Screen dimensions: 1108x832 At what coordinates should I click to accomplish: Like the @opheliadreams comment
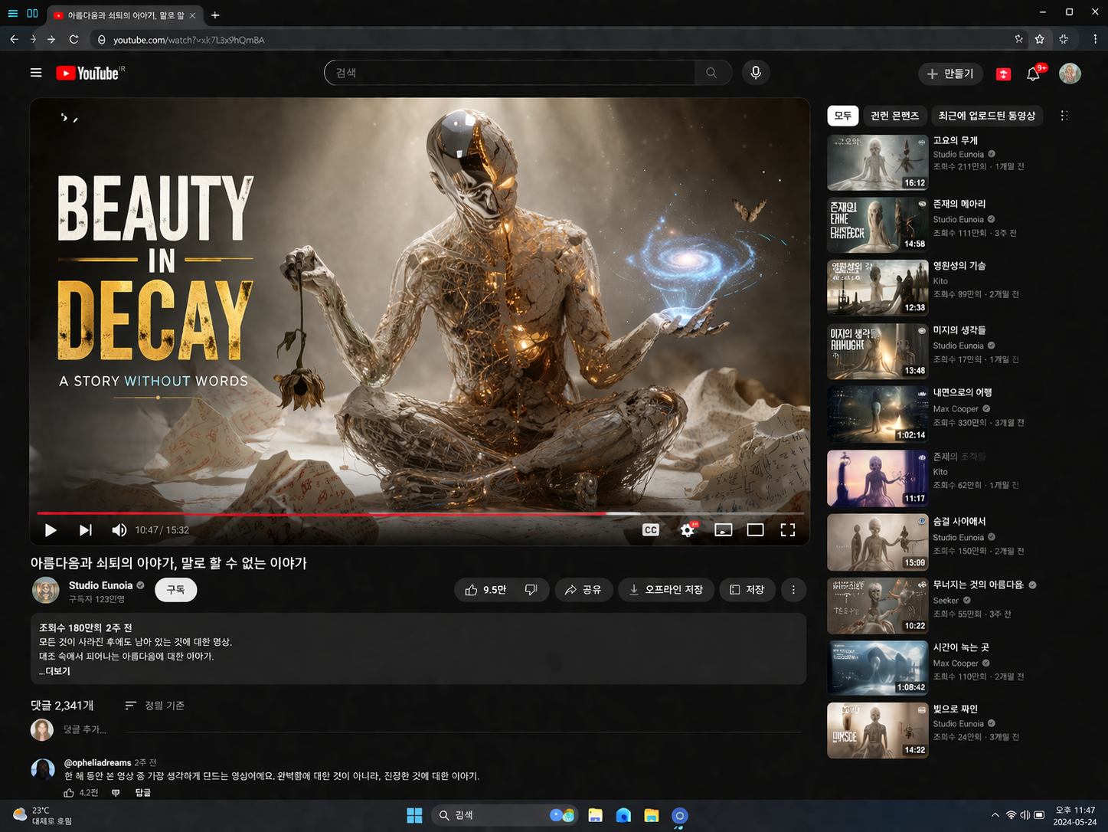coord(69,793)
